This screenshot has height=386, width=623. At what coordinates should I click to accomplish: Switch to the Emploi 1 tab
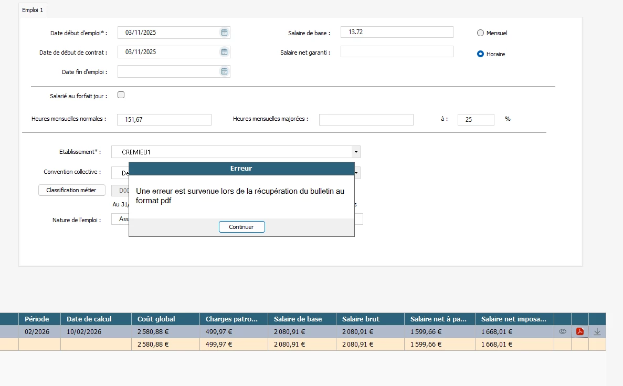[33, 10]
